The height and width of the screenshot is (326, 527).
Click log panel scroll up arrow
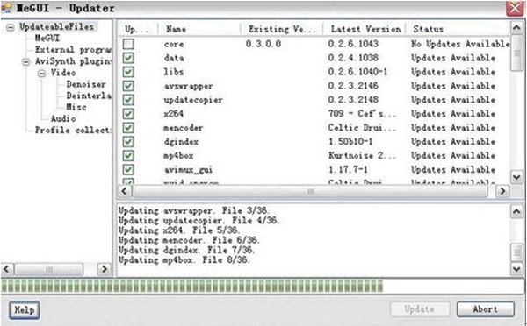[x=517, y=211]
